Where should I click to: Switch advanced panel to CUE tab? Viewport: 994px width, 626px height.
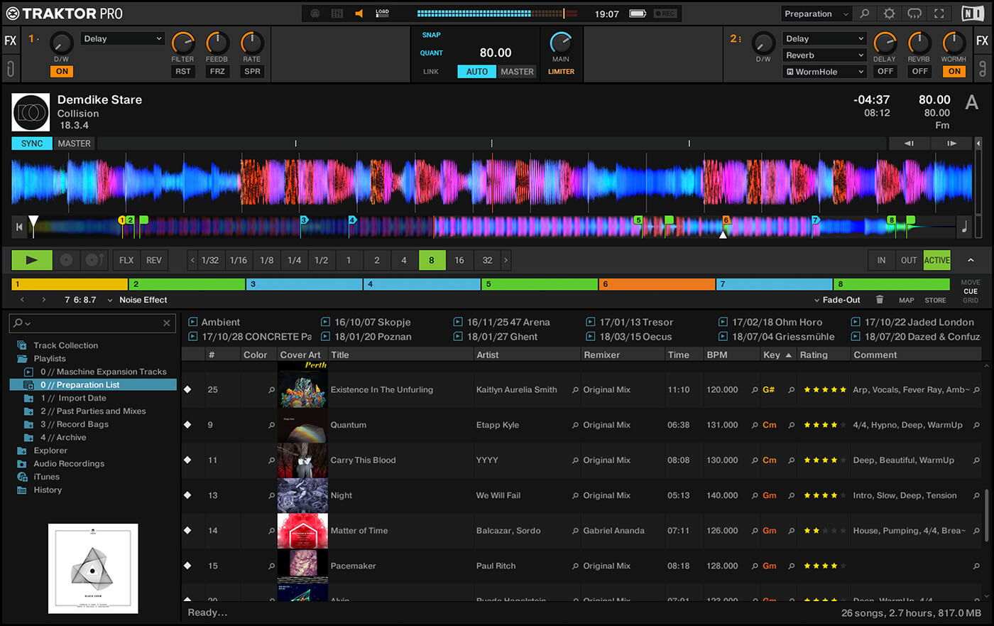pos(971,291)
